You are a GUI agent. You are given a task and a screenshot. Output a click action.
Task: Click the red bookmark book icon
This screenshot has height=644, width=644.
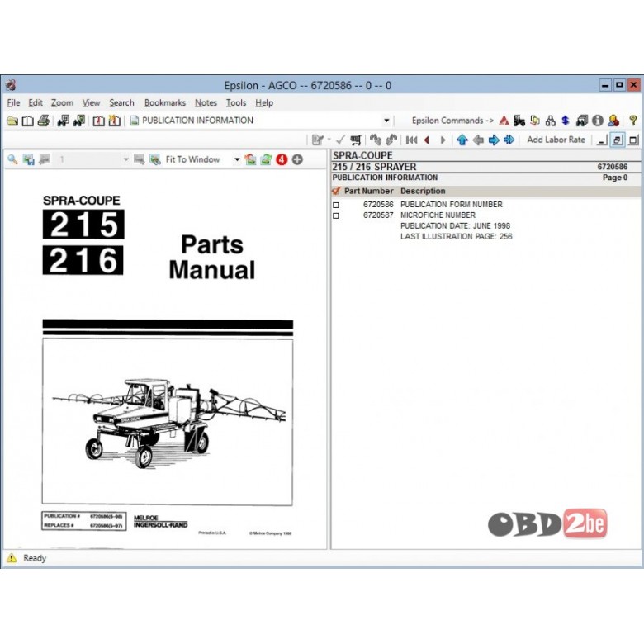coord(98,121)
